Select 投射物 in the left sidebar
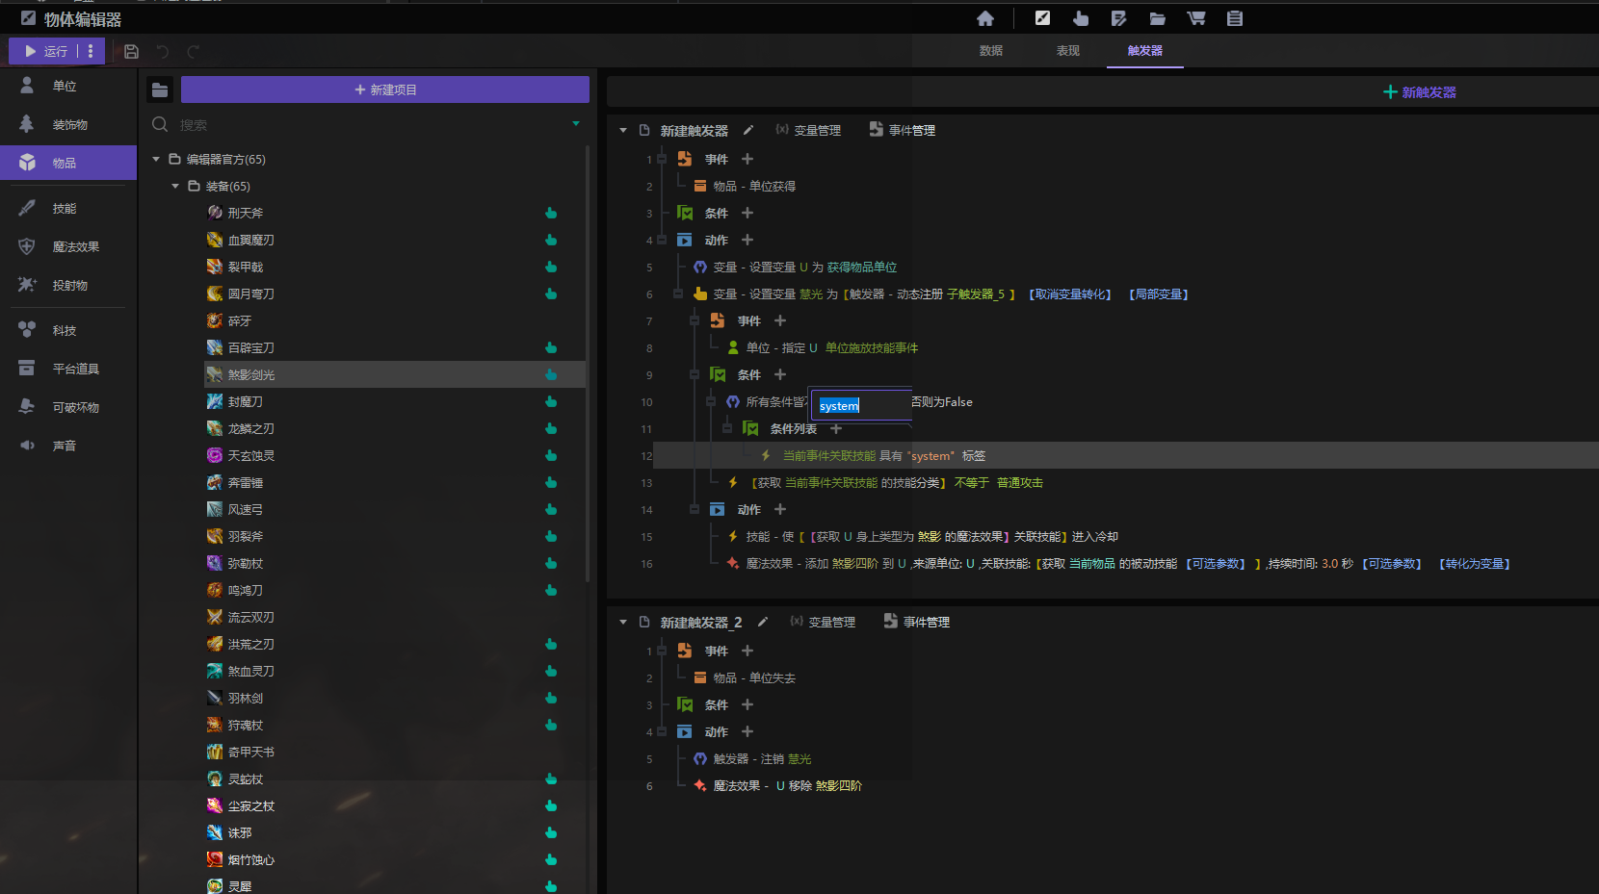 (x=68, y=285)
